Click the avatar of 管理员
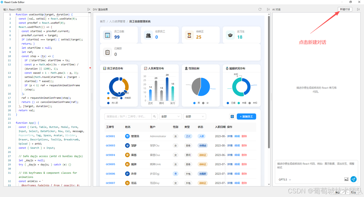 [x=127, y=136]
